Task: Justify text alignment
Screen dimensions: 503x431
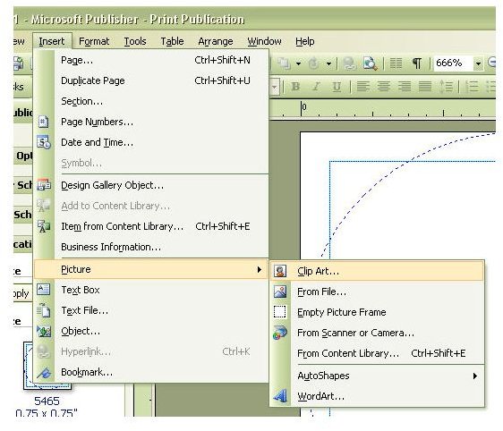Action: click(425, 87)
